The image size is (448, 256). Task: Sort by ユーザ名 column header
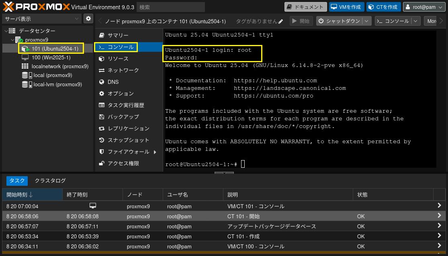pos(193,195)
